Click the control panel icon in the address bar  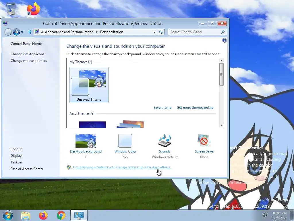coord(37,32)
